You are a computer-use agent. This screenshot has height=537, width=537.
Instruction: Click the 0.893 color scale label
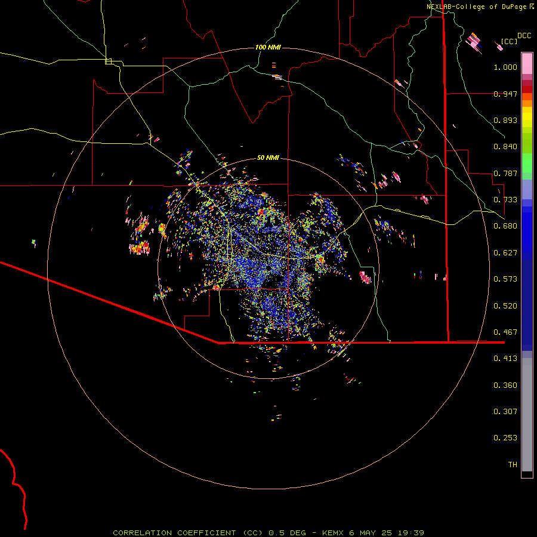point(505,120)
